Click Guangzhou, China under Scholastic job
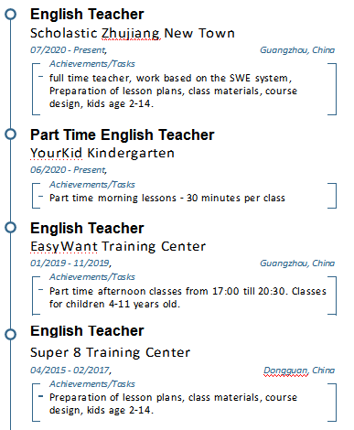The width and height of the screenshot is (354, 430). (x=297, y=49)
